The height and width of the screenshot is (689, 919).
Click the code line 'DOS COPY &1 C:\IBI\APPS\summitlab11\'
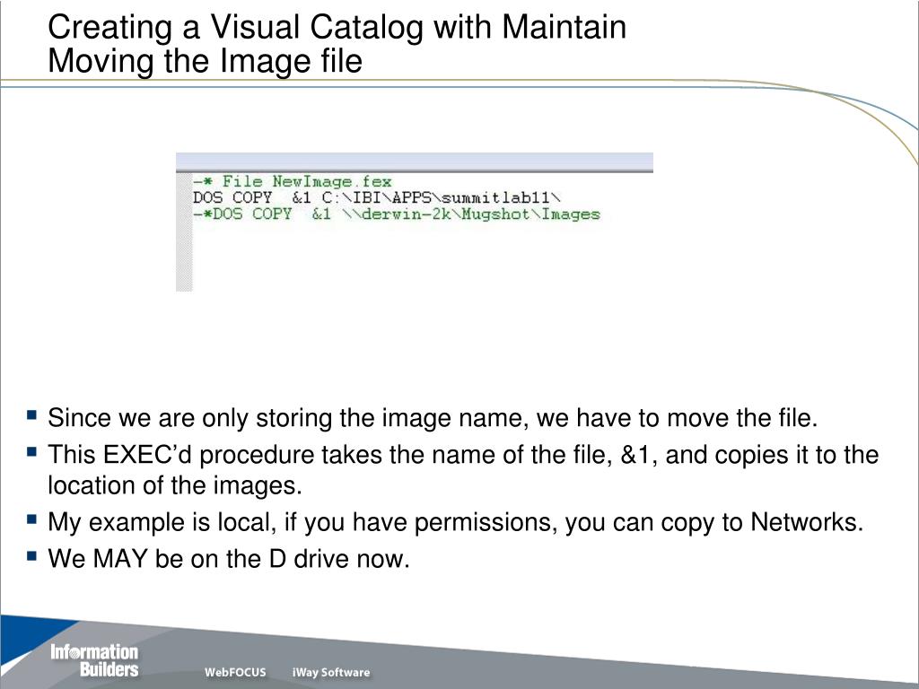pyautogui.click(x=377, y=197)
